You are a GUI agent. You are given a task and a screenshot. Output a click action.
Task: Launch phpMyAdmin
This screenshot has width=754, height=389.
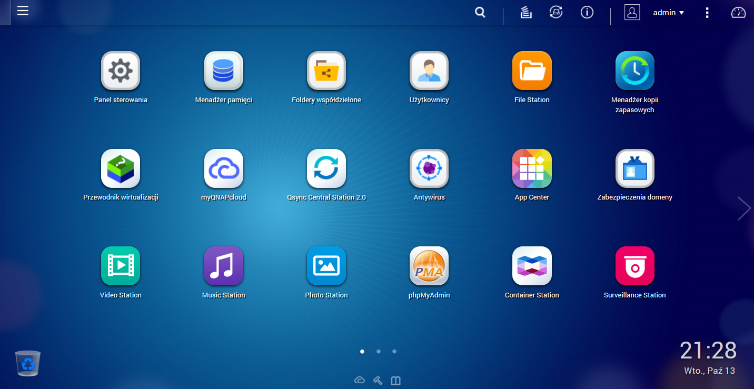429,266
